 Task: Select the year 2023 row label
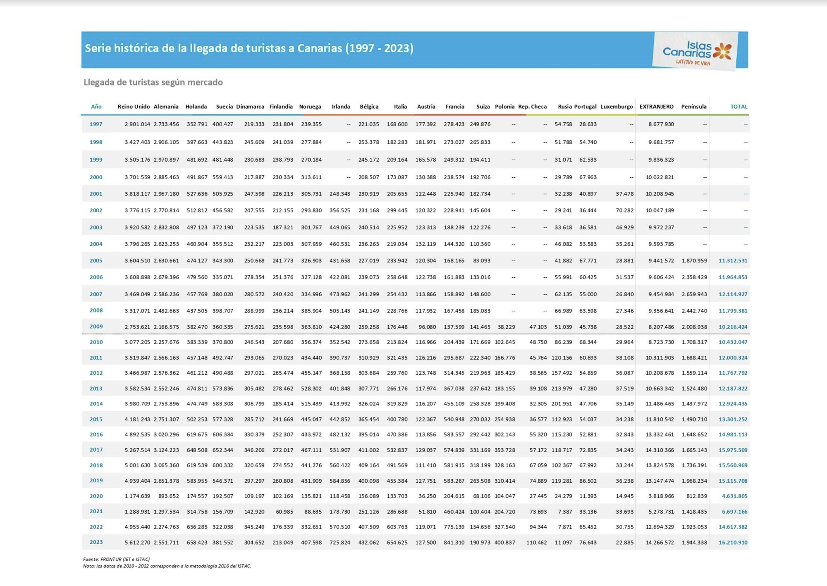click(x=96, y=542)
